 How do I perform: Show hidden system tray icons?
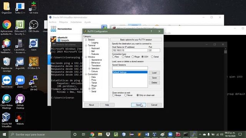(x=200, y=135)
